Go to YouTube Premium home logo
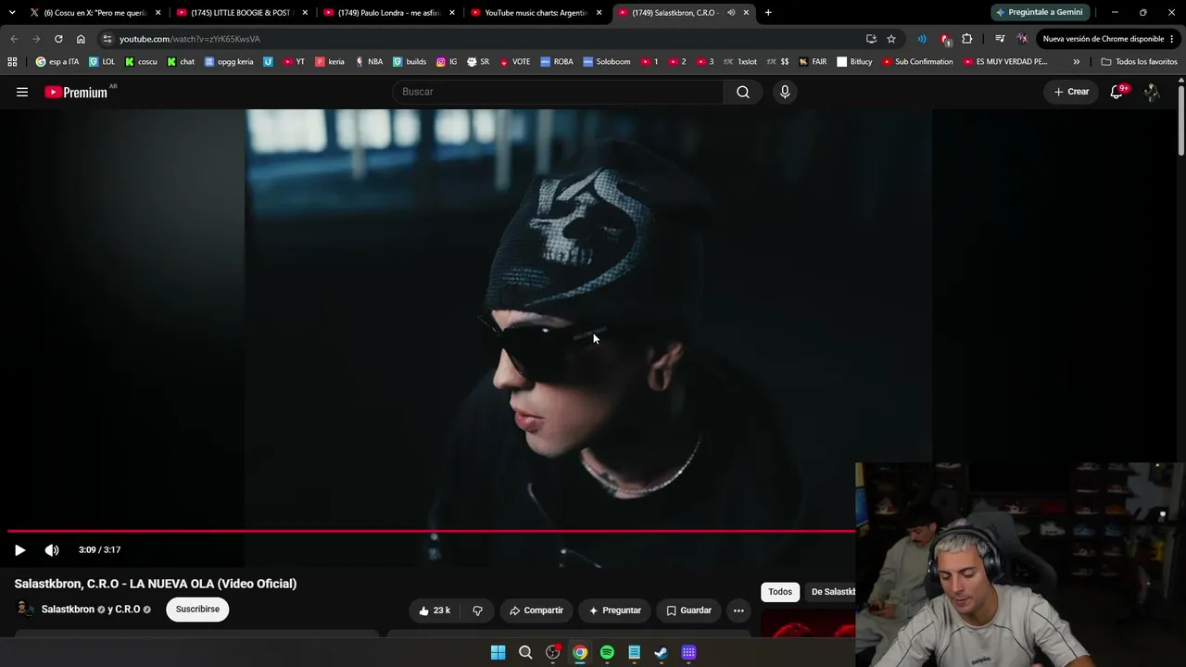 (x=78, y=92)
